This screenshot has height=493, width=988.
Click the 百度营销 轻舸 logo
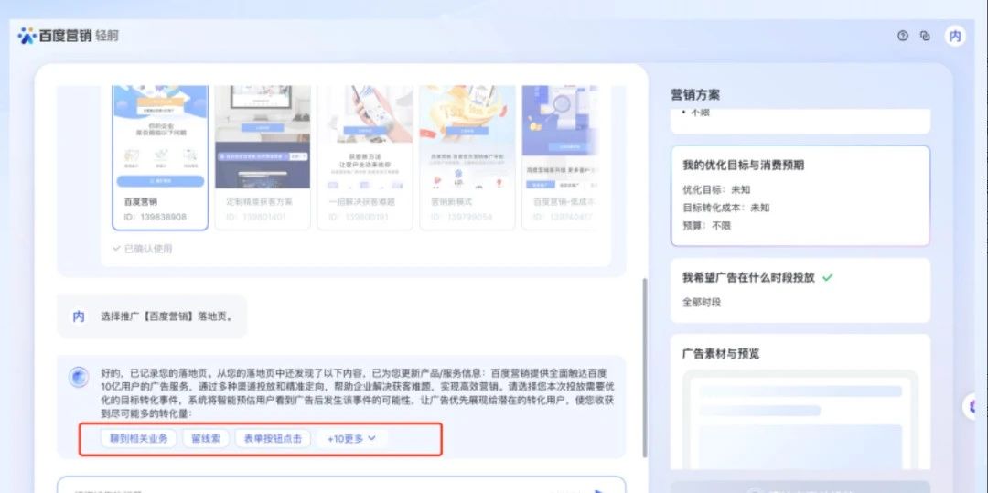pyautogui.click(x=68, y=36)
